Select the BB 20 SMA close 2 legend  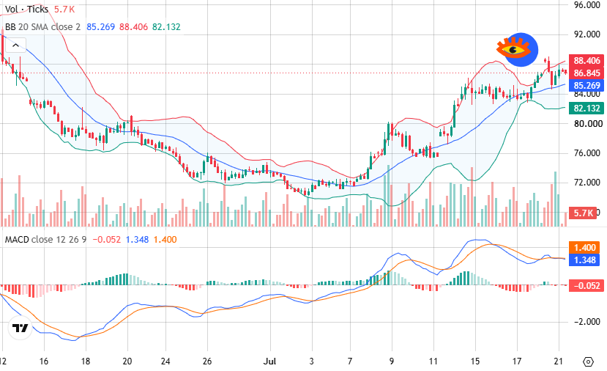click(x=42, y=26)
